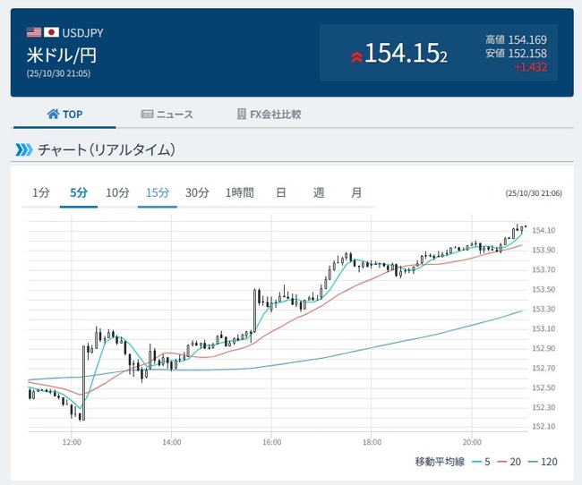
Task: Click the home icon beside TOP
Action: (53, 115)
